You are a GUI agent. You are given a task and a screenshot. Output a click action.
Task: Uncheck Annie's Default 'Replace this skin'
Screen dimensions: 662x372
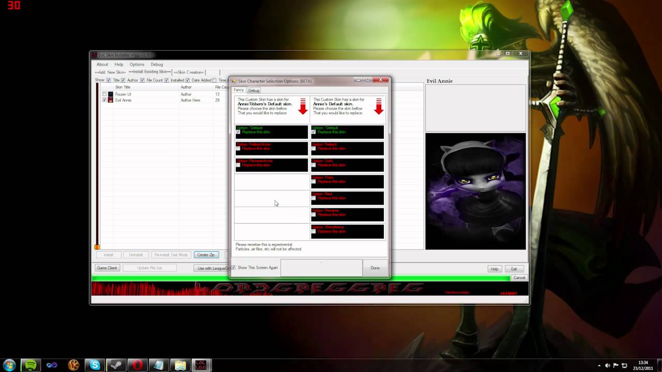pos(313,132)
